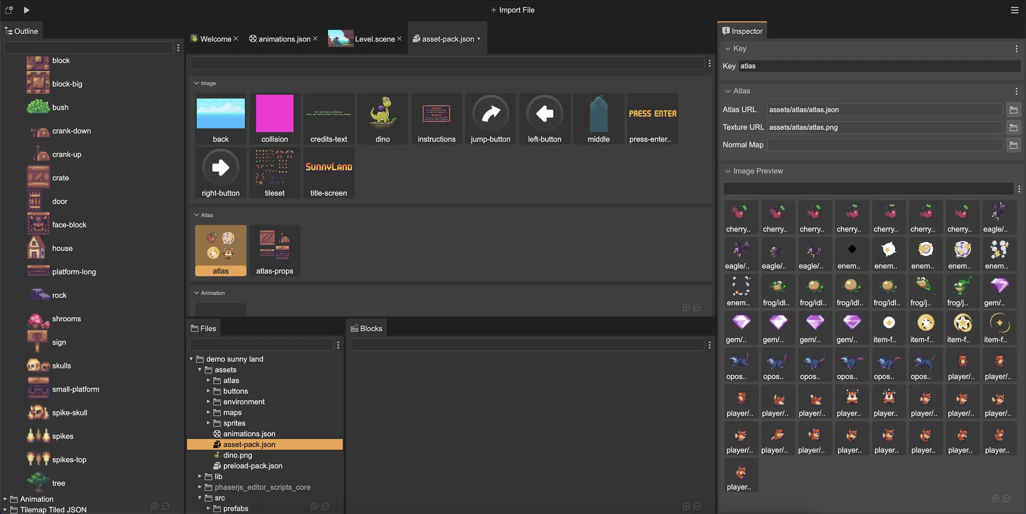Viewport: 1026px width, 514px height.
Task: Click the new file icon top-left
Action: 9,10
